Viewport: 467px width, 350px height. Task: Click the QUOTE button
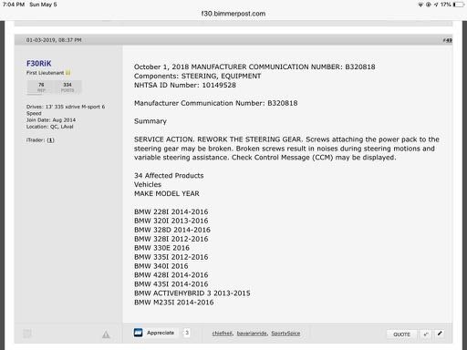coord(401,335)
